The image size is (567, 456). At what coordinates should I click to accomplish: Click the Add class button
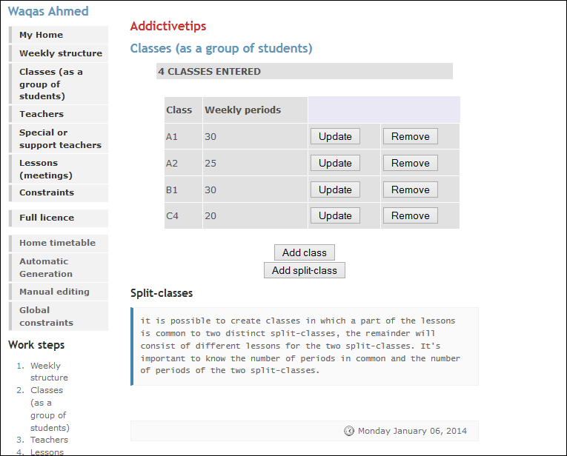pos(305,252)
